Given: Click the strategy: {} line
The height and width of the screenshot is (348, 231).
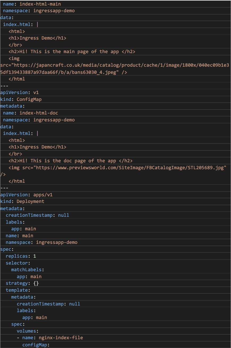Looking at the screenshot, I should coord(21,283).
